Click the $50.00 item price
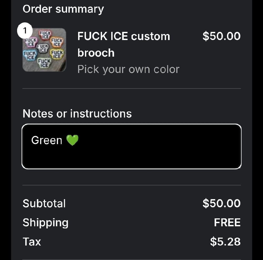This screenshot has height=260, width=263. click(221, 36)
